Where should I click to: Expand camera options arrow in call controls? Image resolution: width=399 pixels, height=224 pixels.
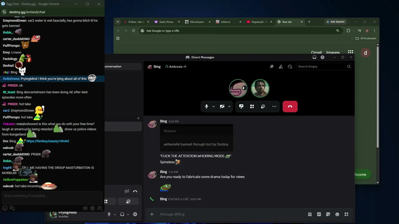[229, 106]
